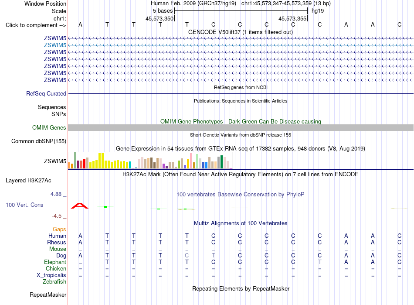Click the ZSWIM5 label beside GTEx bar chart

coord(55,161)
